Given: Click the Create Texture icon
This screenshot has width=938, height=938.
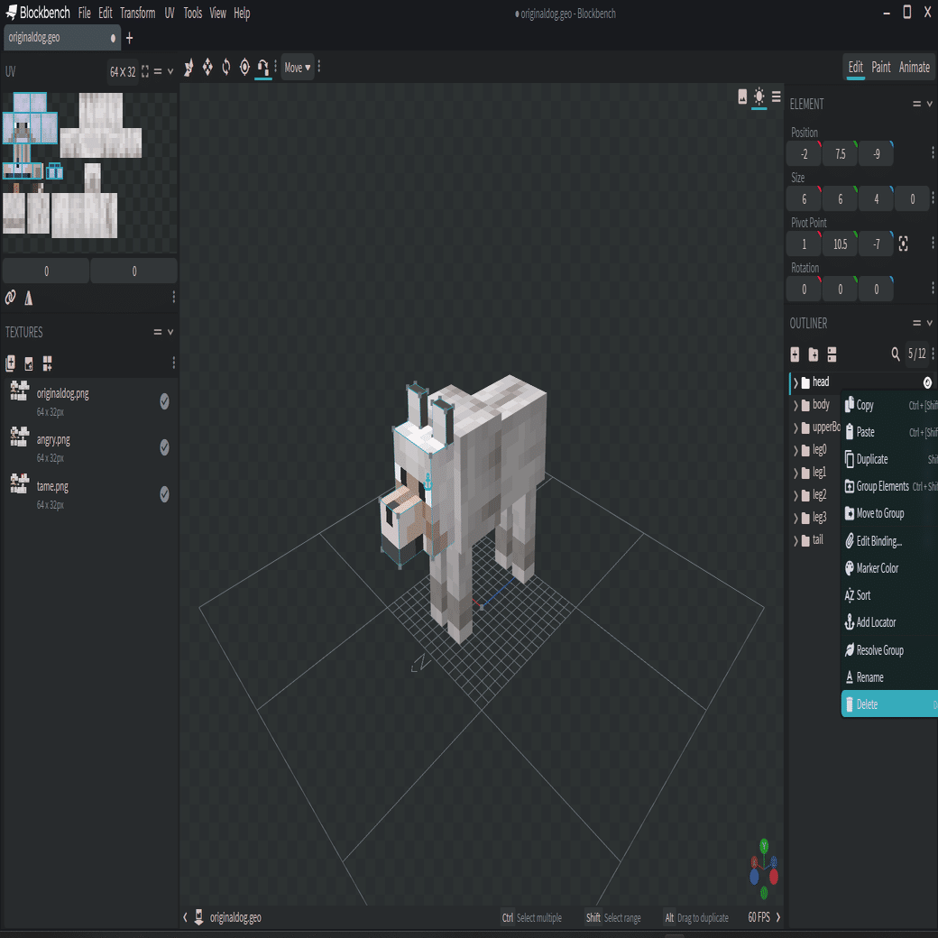Looking at the screenshot, I should pos(29,363).
